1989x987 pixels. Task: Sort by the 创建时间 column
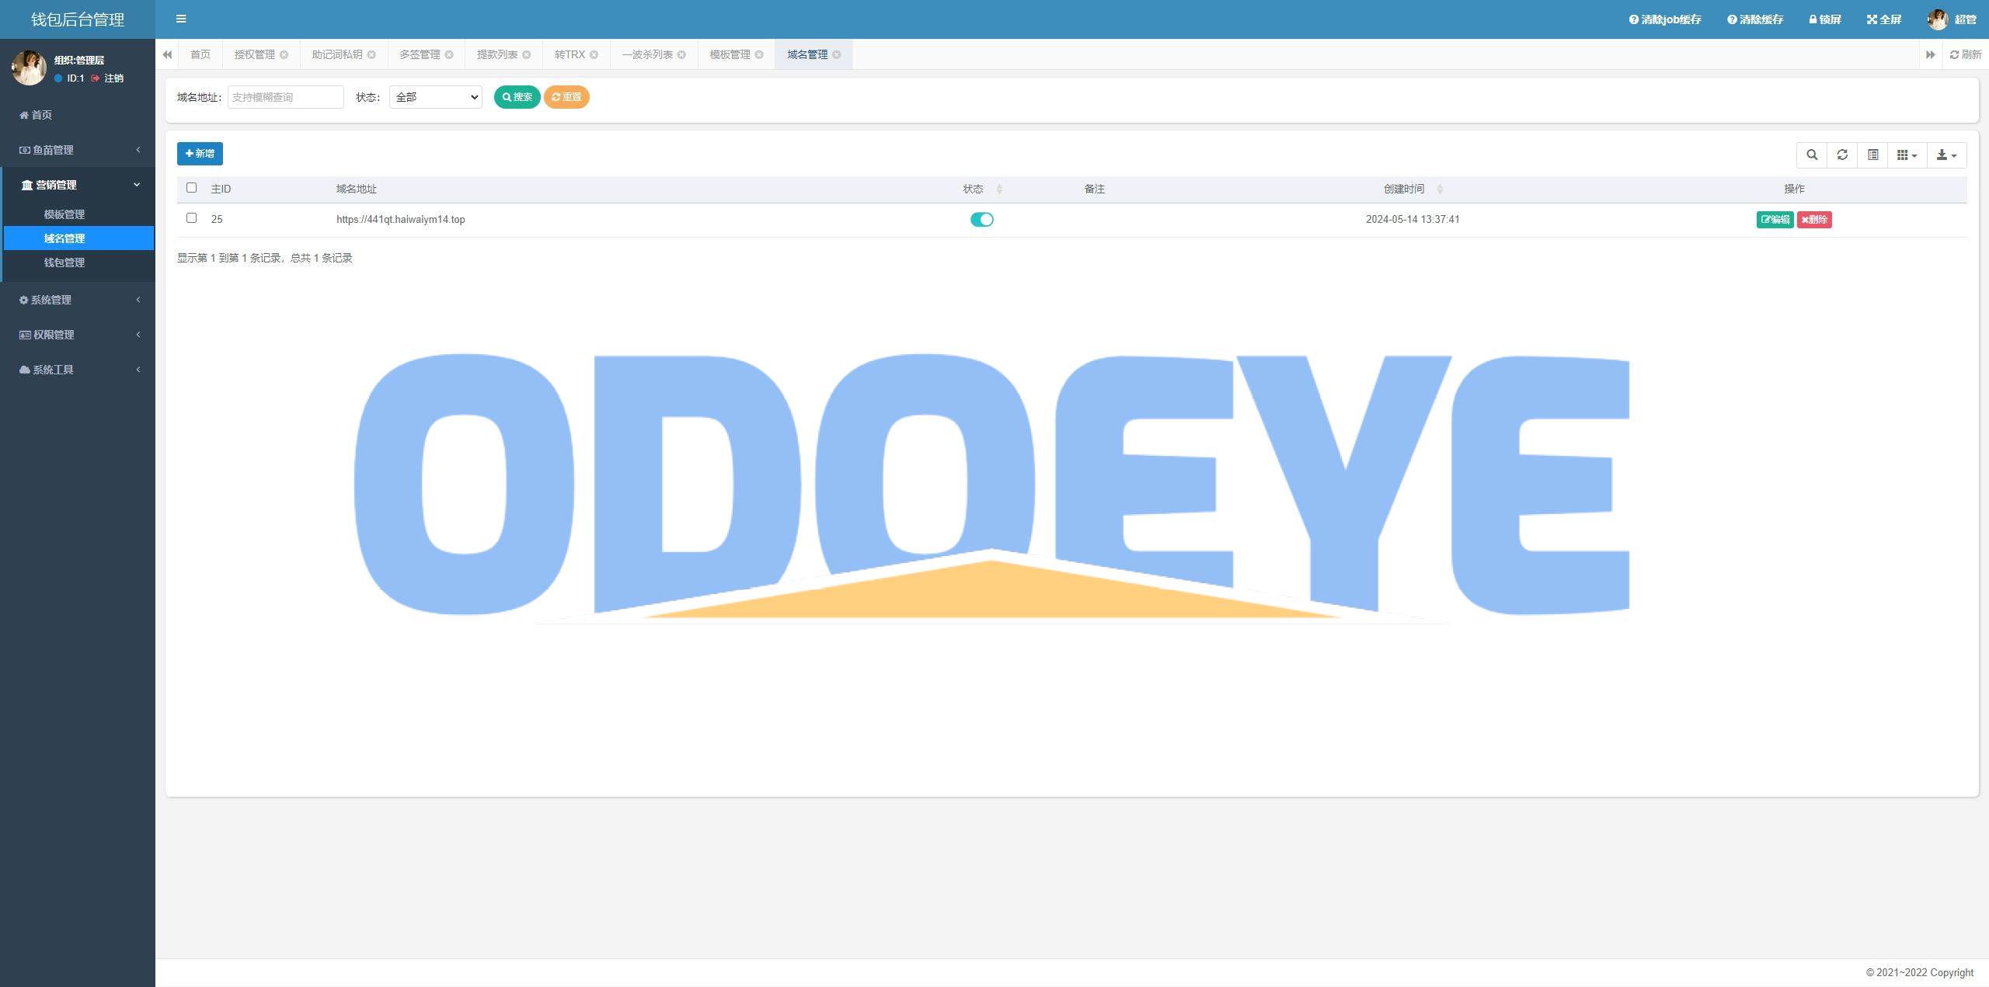(x=1413, y=189)
